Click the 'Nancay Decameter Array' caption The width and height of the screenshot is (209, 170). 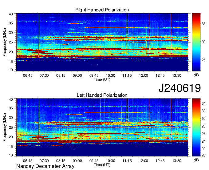click(45, 166)
